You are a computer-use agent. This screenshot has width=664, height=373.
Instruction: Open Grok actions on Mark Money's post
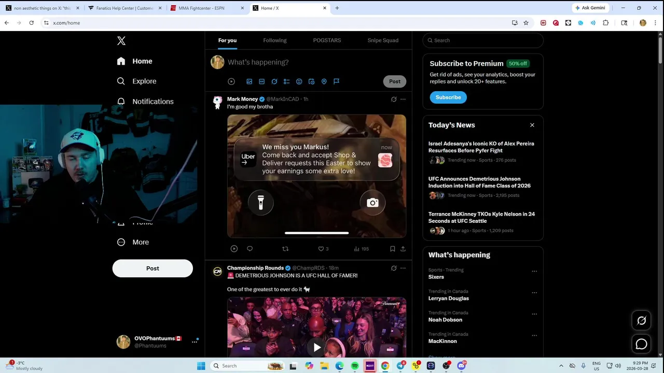[x=394, y=99]
